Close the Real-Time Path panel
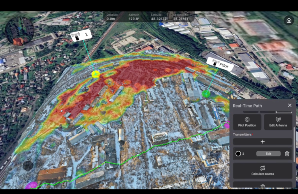The height and width of the screenshot is (194, 298). coord(290,105)
